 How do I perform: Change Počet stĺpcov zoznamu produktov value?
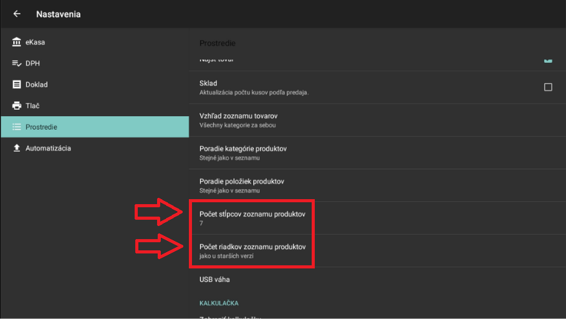click(252, 218)
